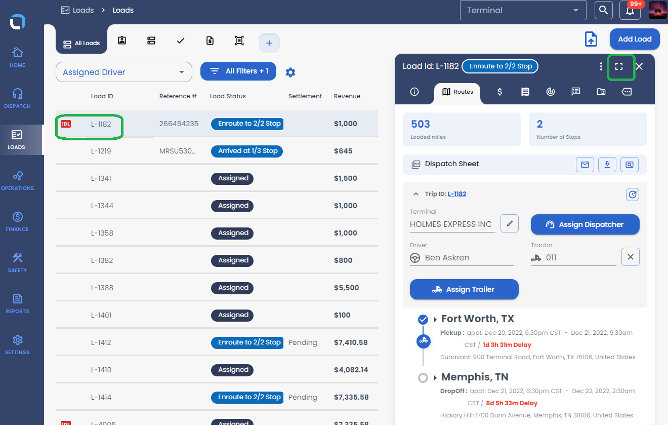The image size is (668, 425).
Task: Switch to the info tab in load panel
Action: [414, 92]
